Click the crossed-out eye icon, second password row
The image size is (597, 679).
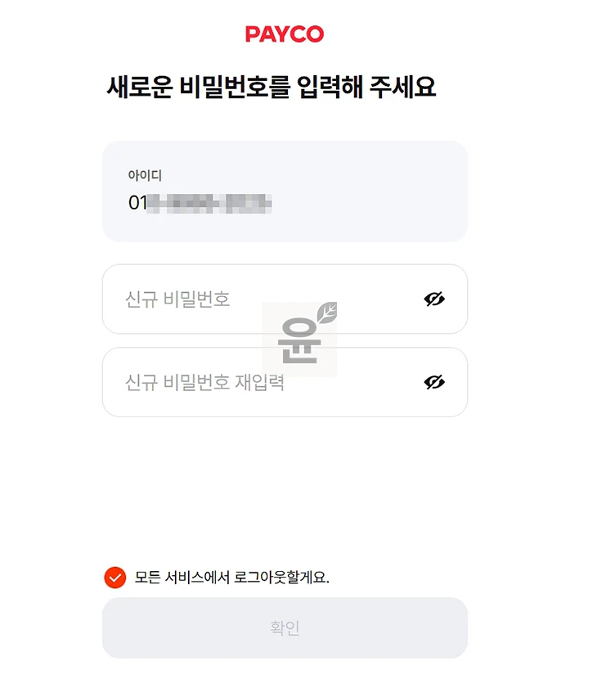434,382
